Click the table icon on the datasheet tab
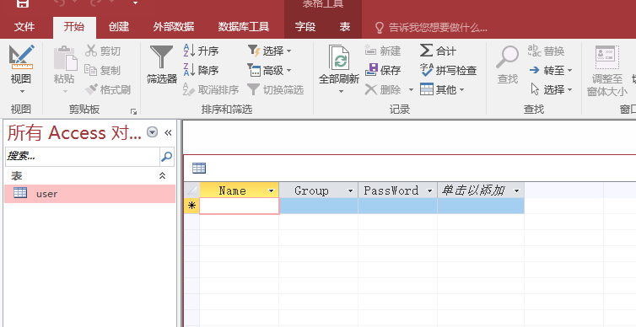Image resolution: width=636 pixels, height=327 pixels. tap(199, 168)
